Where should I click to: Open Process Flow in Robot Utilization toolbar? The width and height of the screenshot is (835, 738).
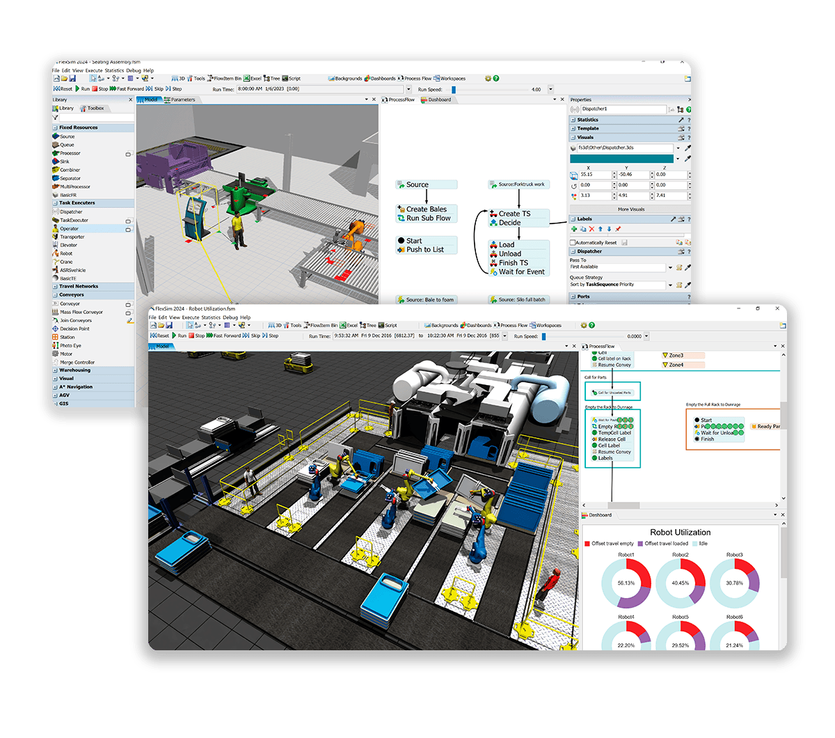(x=511, y=325)
